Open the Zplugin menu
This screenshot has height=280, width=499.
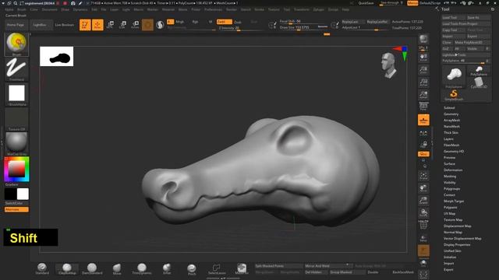(319, 9)
